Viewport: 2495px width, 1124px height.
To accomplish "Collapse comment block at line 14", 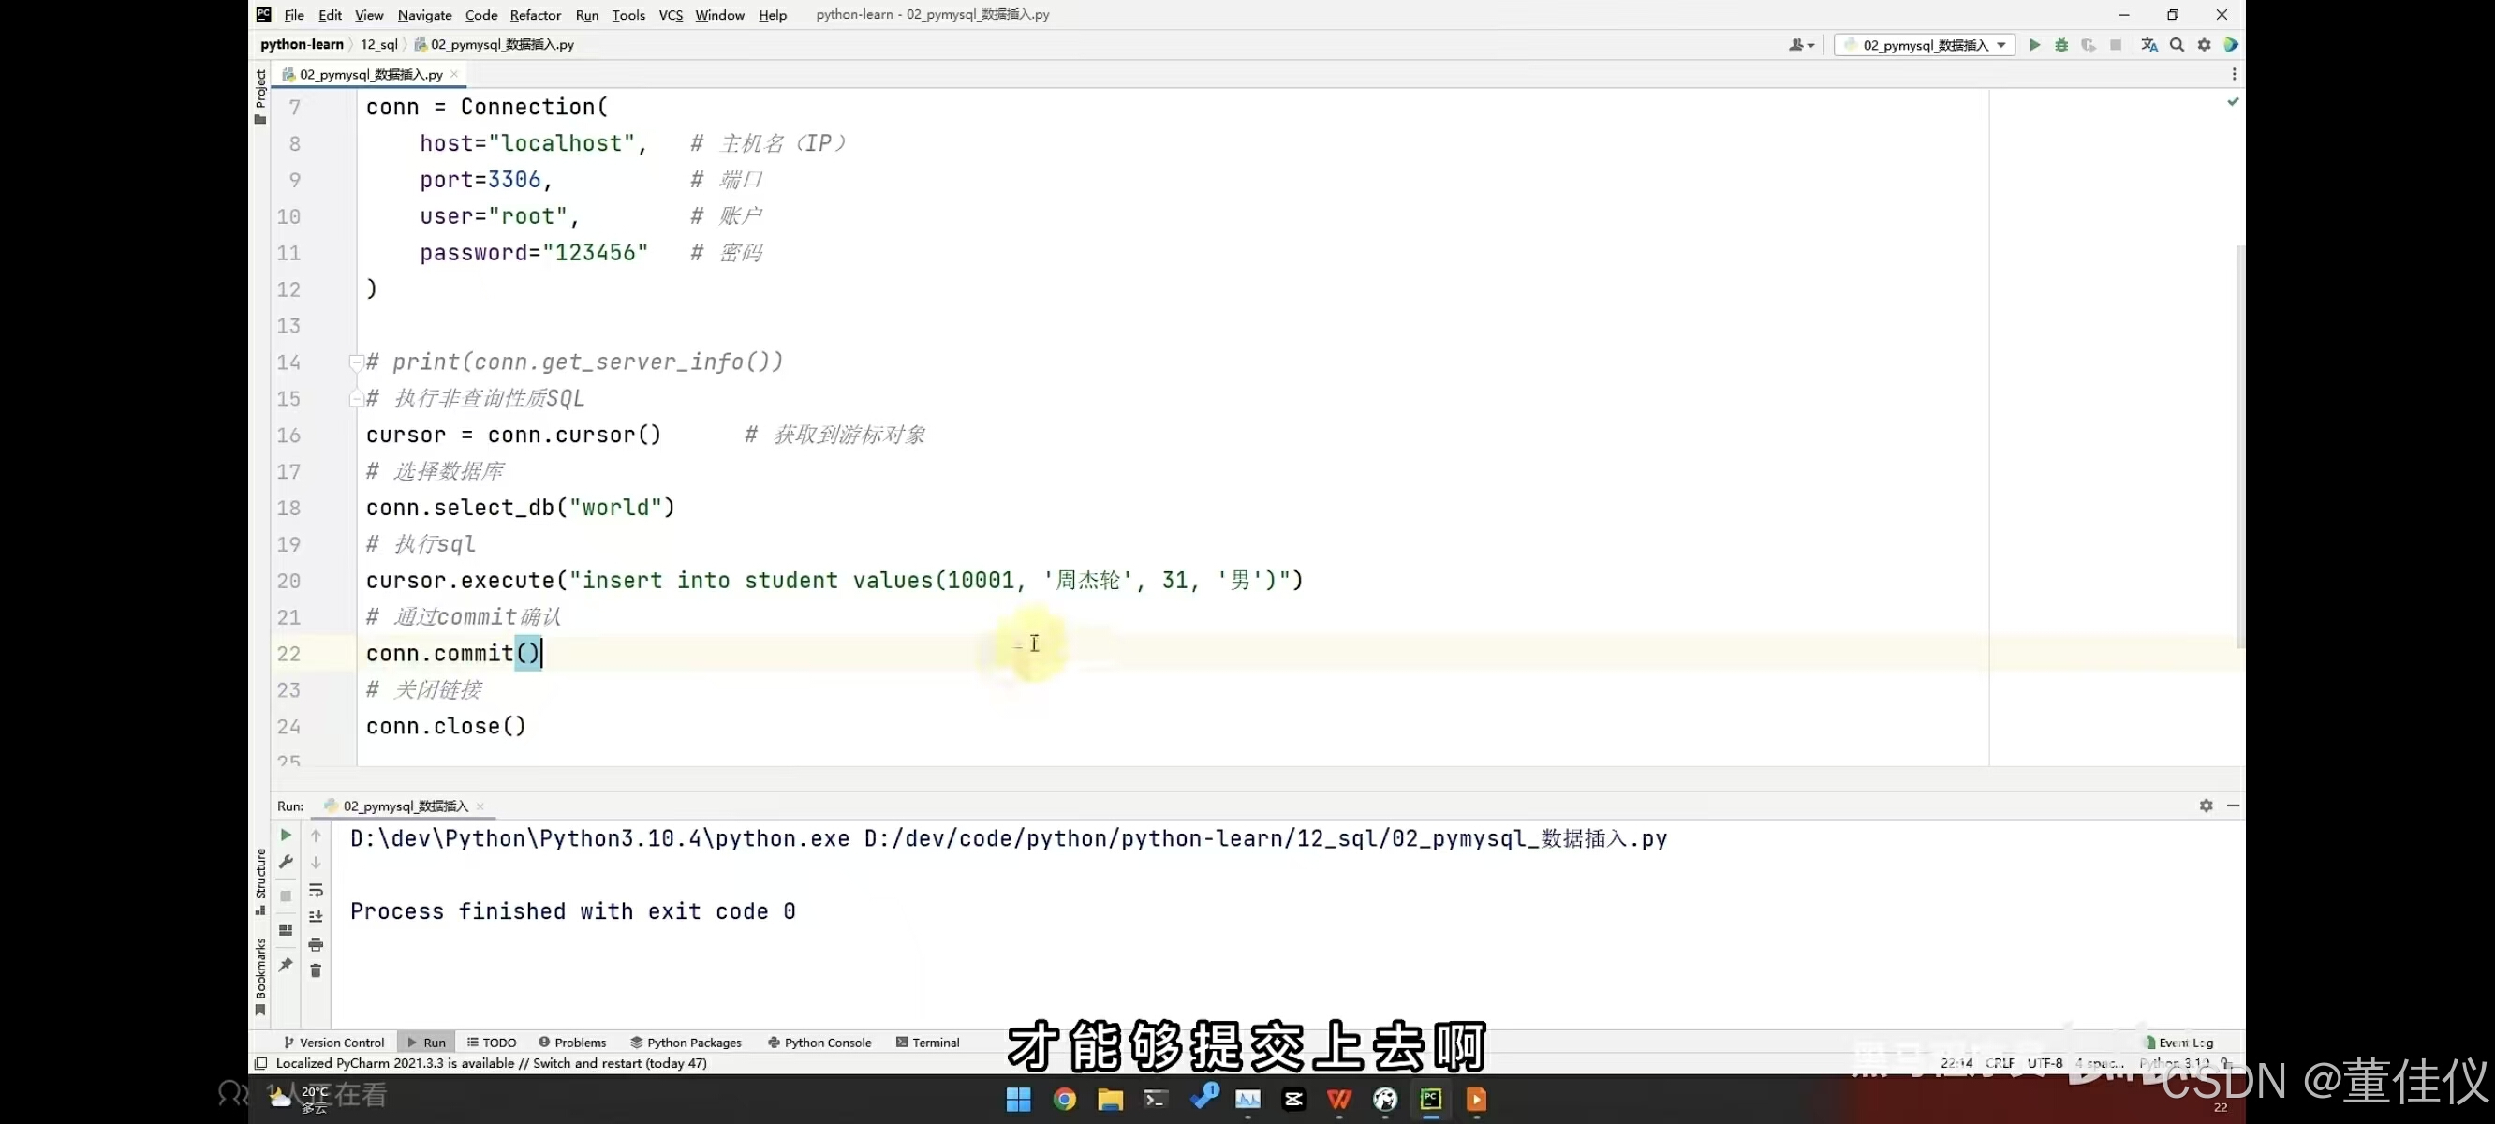I will pos(356,362).
